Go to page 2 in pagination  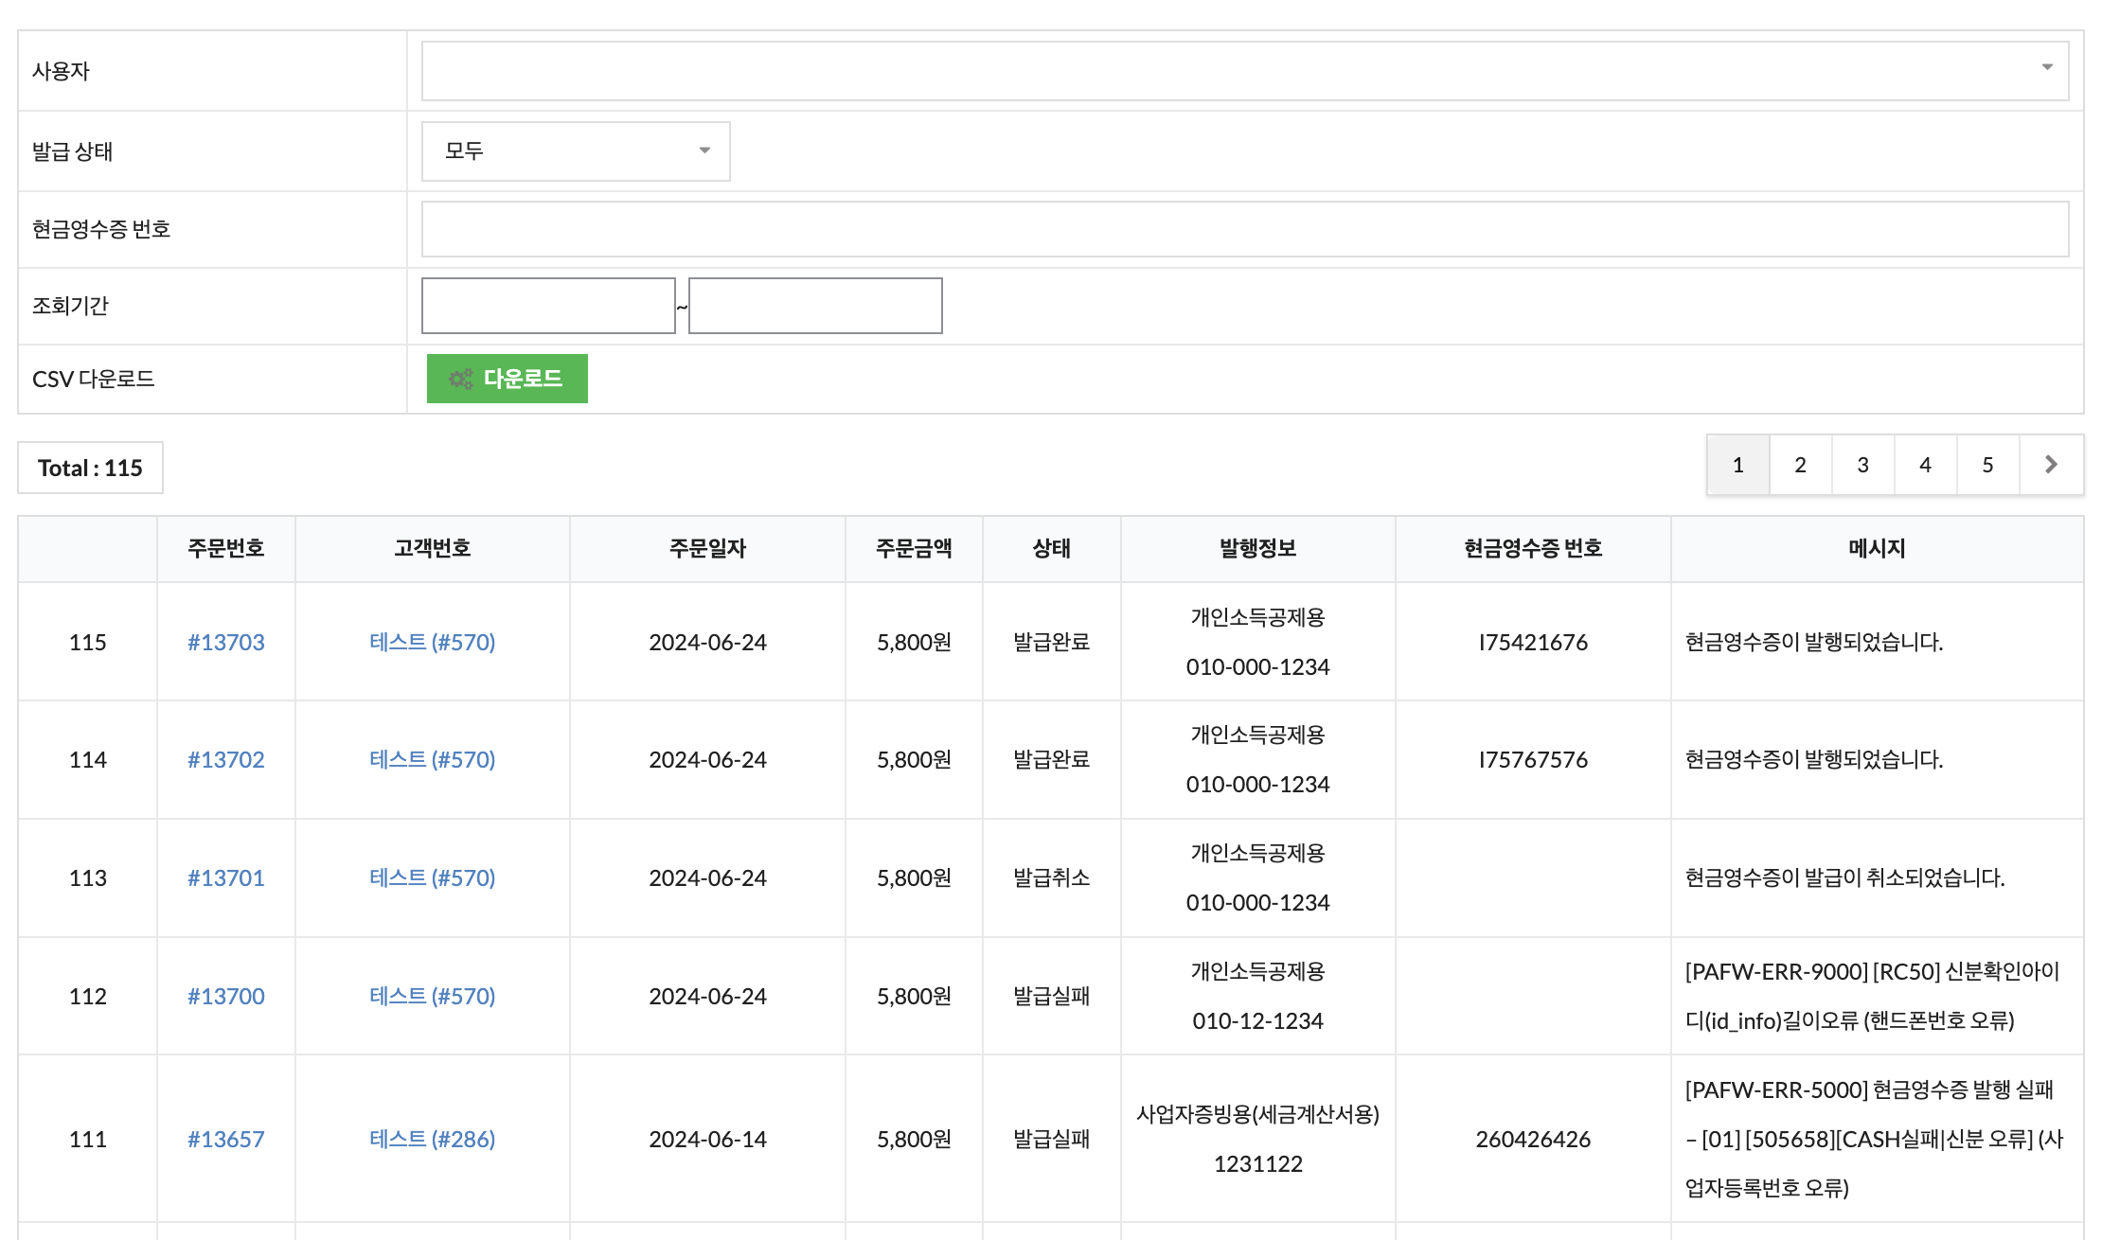coord(1800,465)
